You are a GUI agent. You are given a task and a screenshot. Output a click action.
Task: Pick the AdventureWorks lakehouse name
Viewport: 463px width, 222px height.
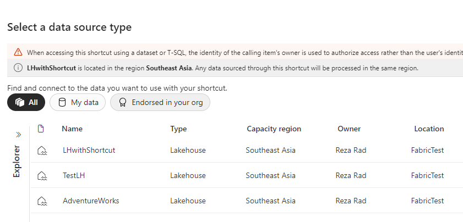pyautogui.click(x=91, y=201)
